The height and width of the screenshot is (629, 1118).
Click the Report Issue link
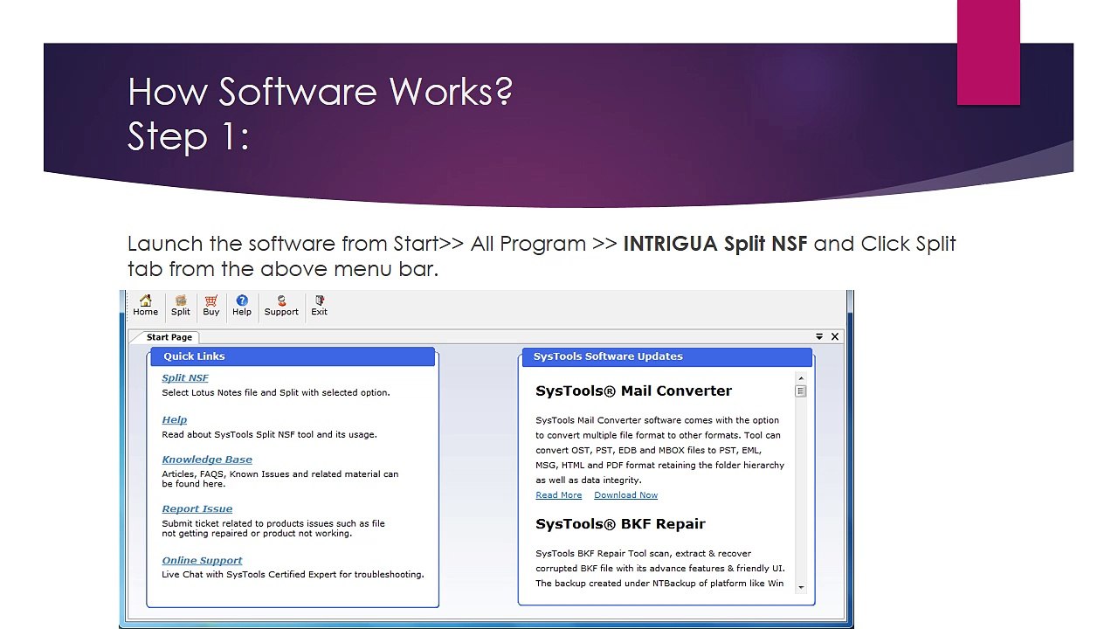coord(197,509)
